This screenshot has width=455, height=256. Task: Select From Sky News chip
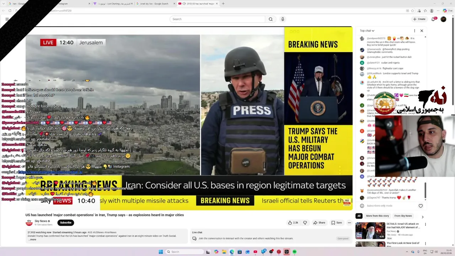click(x=403, y=216)
